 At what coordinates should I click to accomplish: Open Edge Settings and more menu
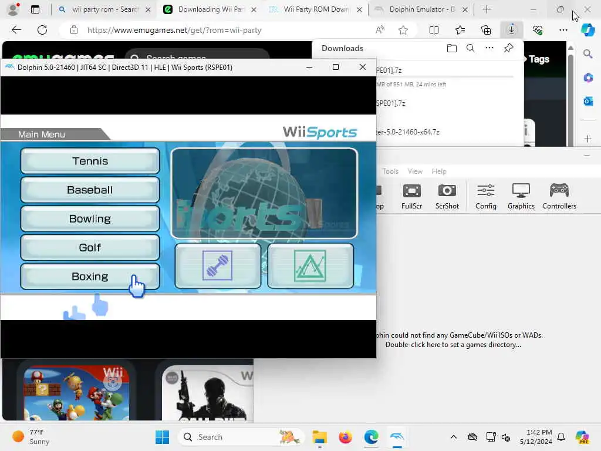tap(563, 30)
